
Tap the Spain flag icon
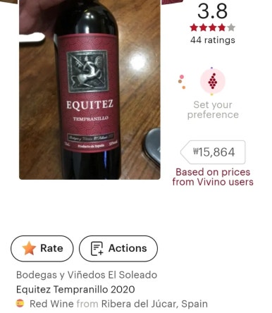(20, 303)
